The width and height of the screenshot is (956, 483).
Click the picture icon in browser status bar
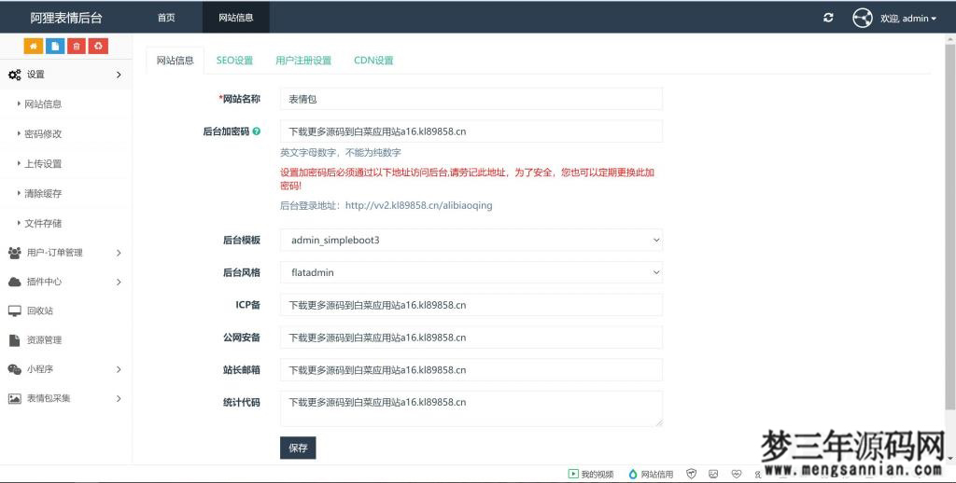(713, 474)
